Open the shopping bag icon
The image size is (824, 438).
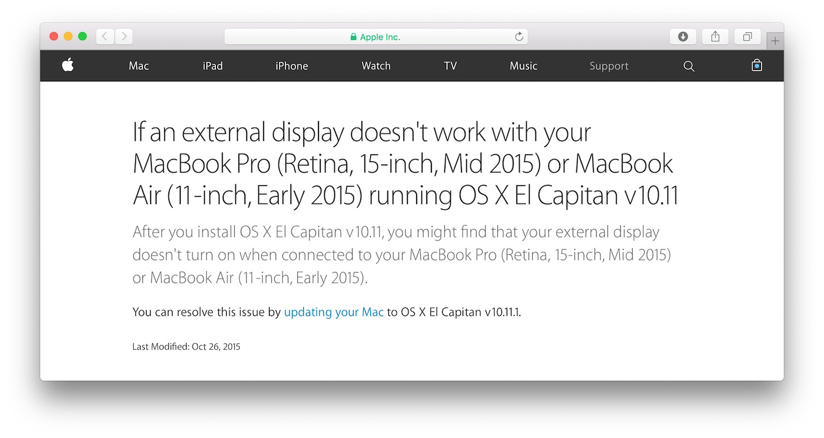tap(757, 65)
